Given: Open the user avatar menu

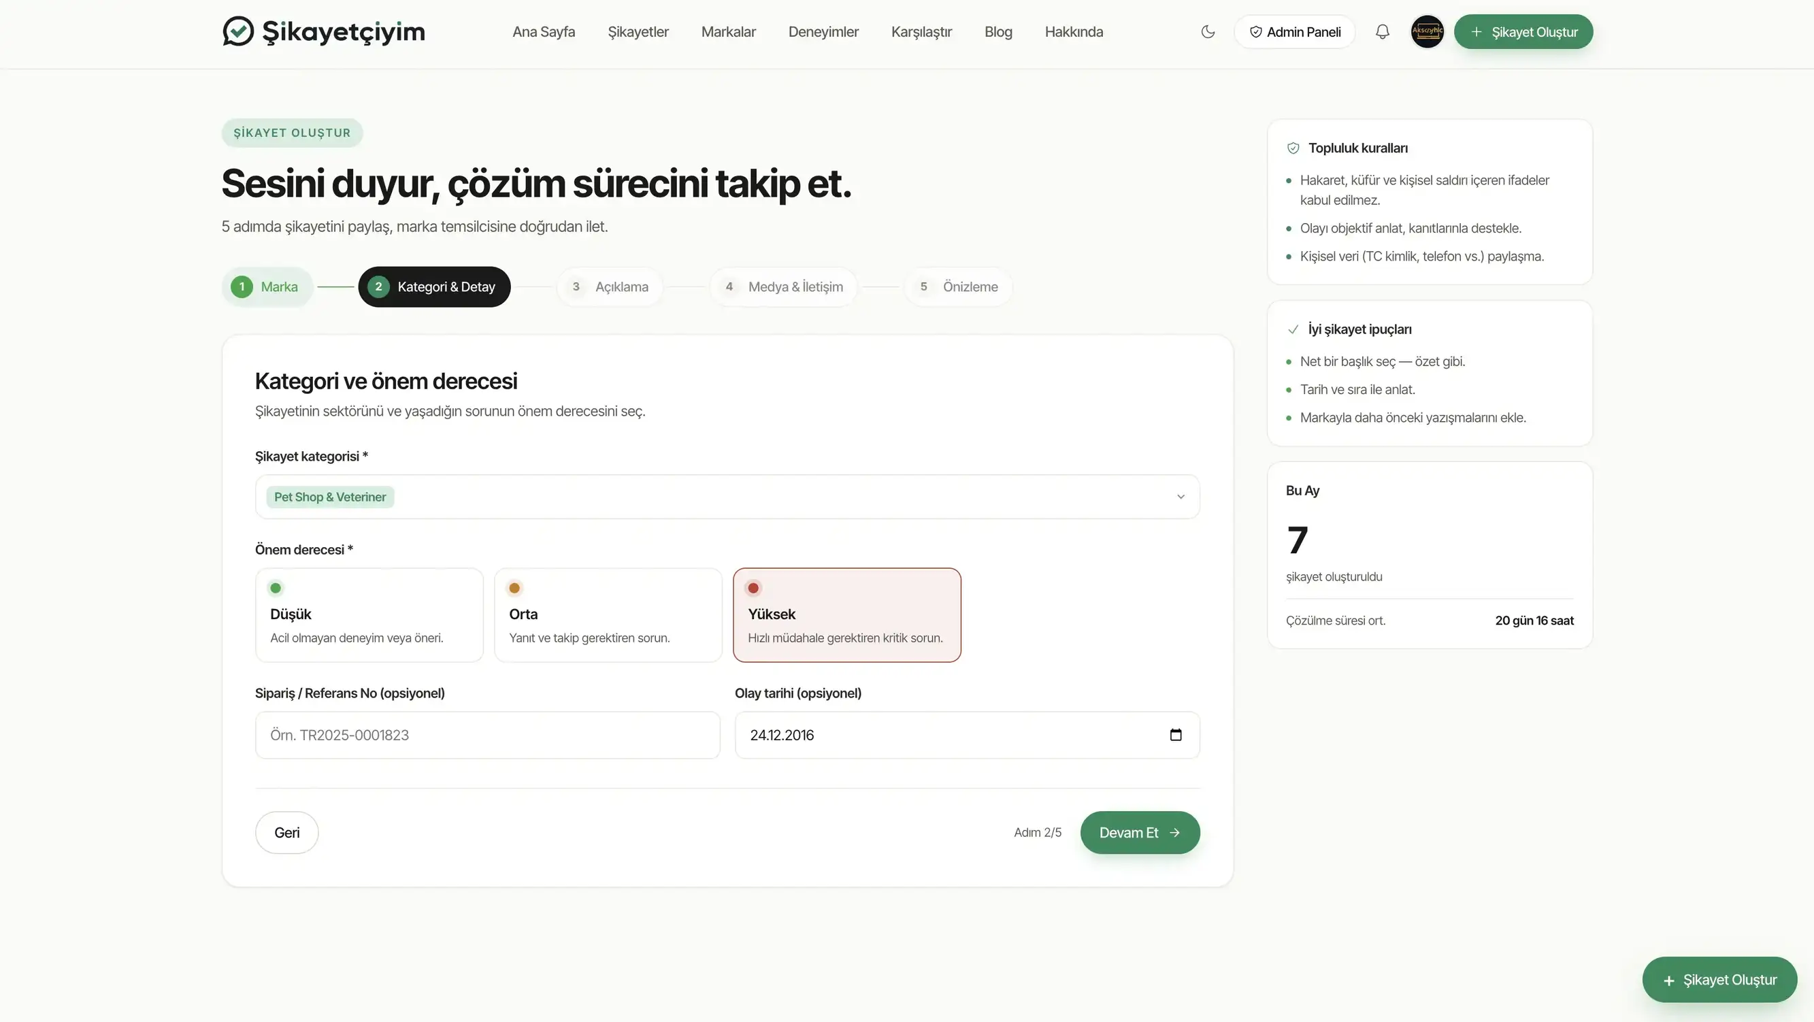Looking at the screenshot, I should (1428, 32).
